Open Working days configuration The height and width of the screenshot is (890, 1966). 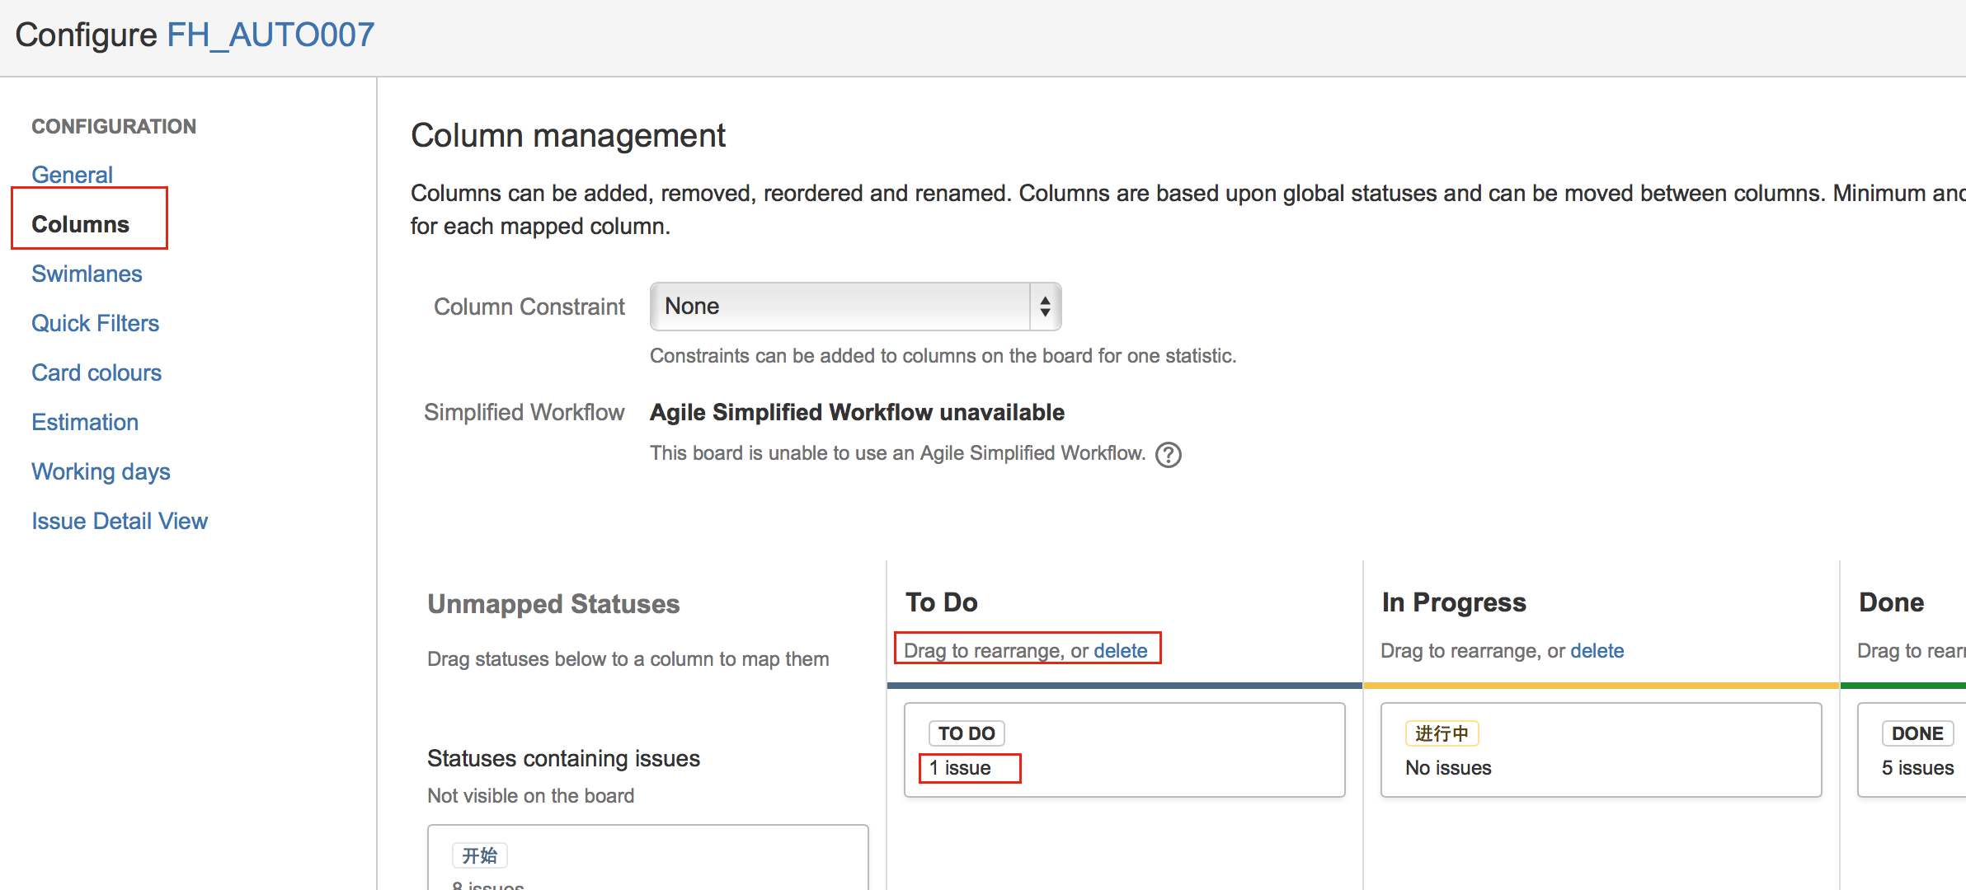[101, 471]
